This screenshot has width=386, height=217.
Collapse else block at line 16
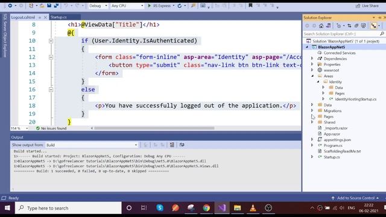(x=51, y=90)
